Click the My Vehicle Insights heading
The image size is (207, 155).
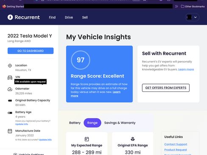98,37
